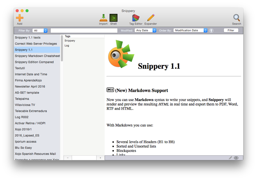
Task: Add tag with plus button
Action: (x=100, y=158)
